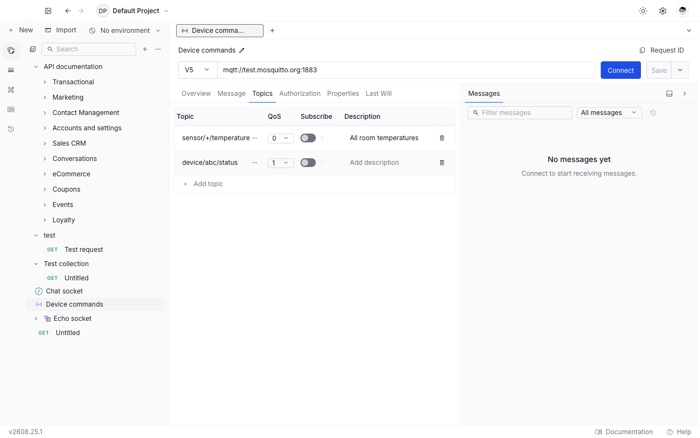
Task: Open the Default Project dropdown
Action: click(x=132, y=11)
